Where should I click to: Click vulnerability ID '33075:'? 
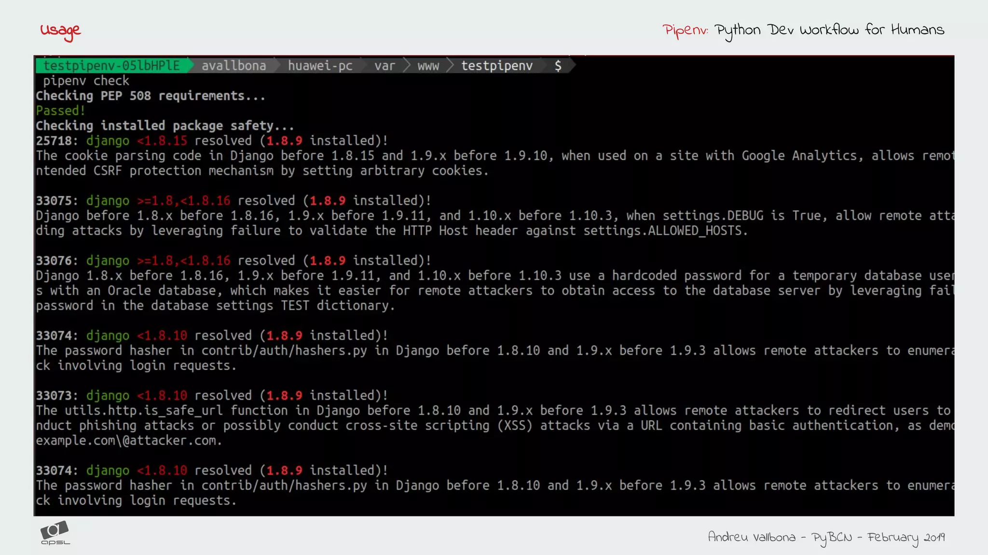[x=57, y=200]
